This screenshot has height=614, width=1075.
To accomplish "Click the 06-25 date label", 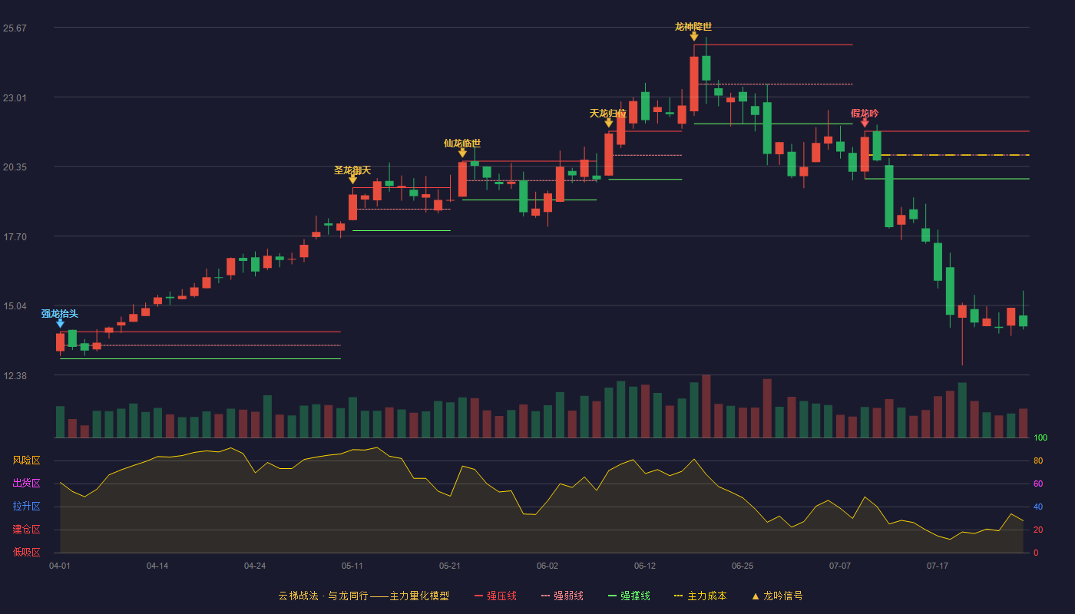I will (743, 566).
